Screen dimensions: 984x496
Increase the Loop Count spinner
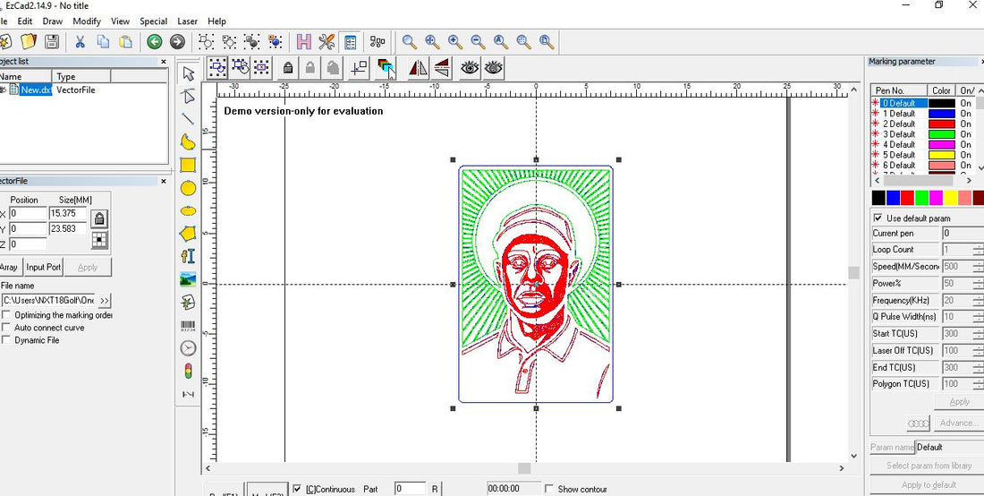click(978, 246)
